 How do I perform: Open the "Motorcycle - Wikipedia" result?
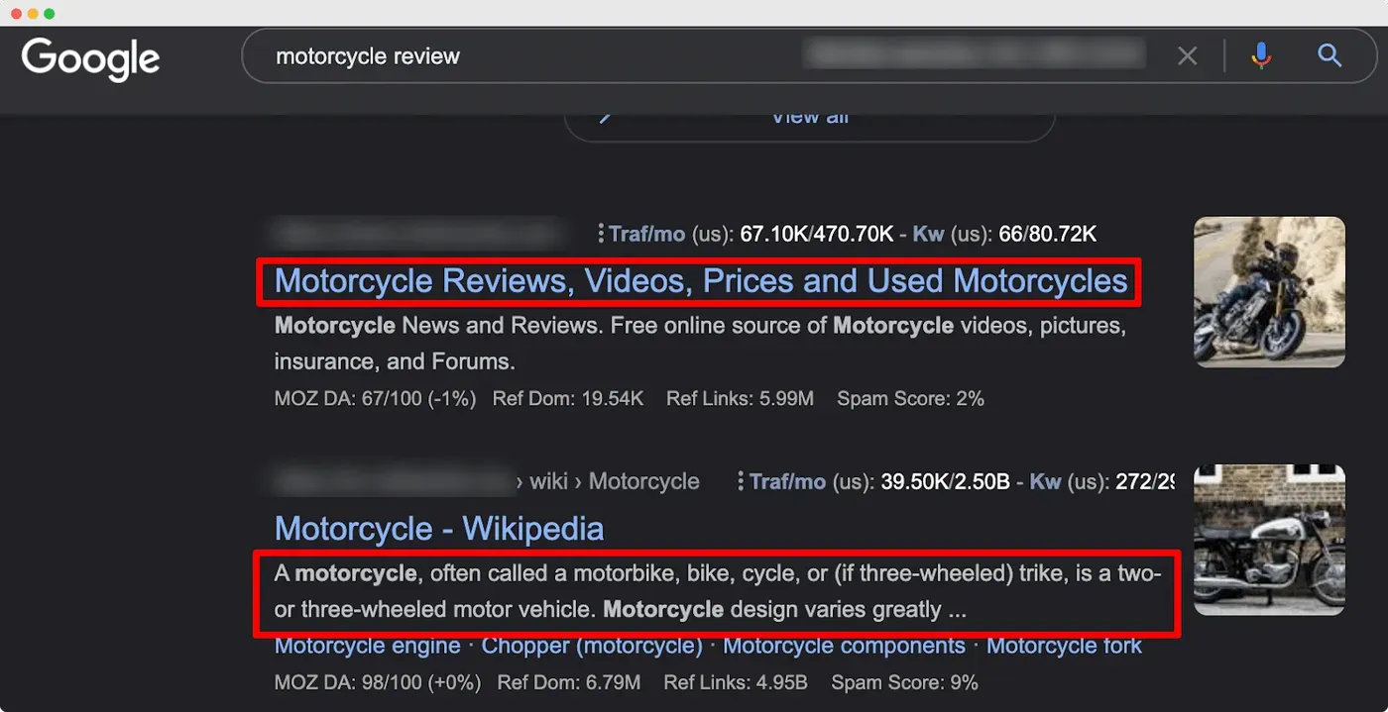point(439,529)
